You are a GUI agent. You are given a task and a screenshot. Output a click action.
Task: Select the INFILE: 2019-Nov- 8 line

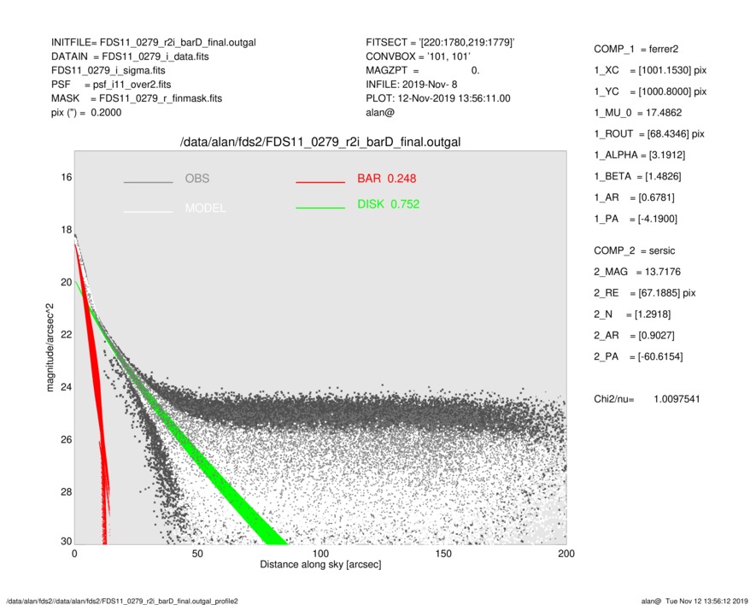411,85
